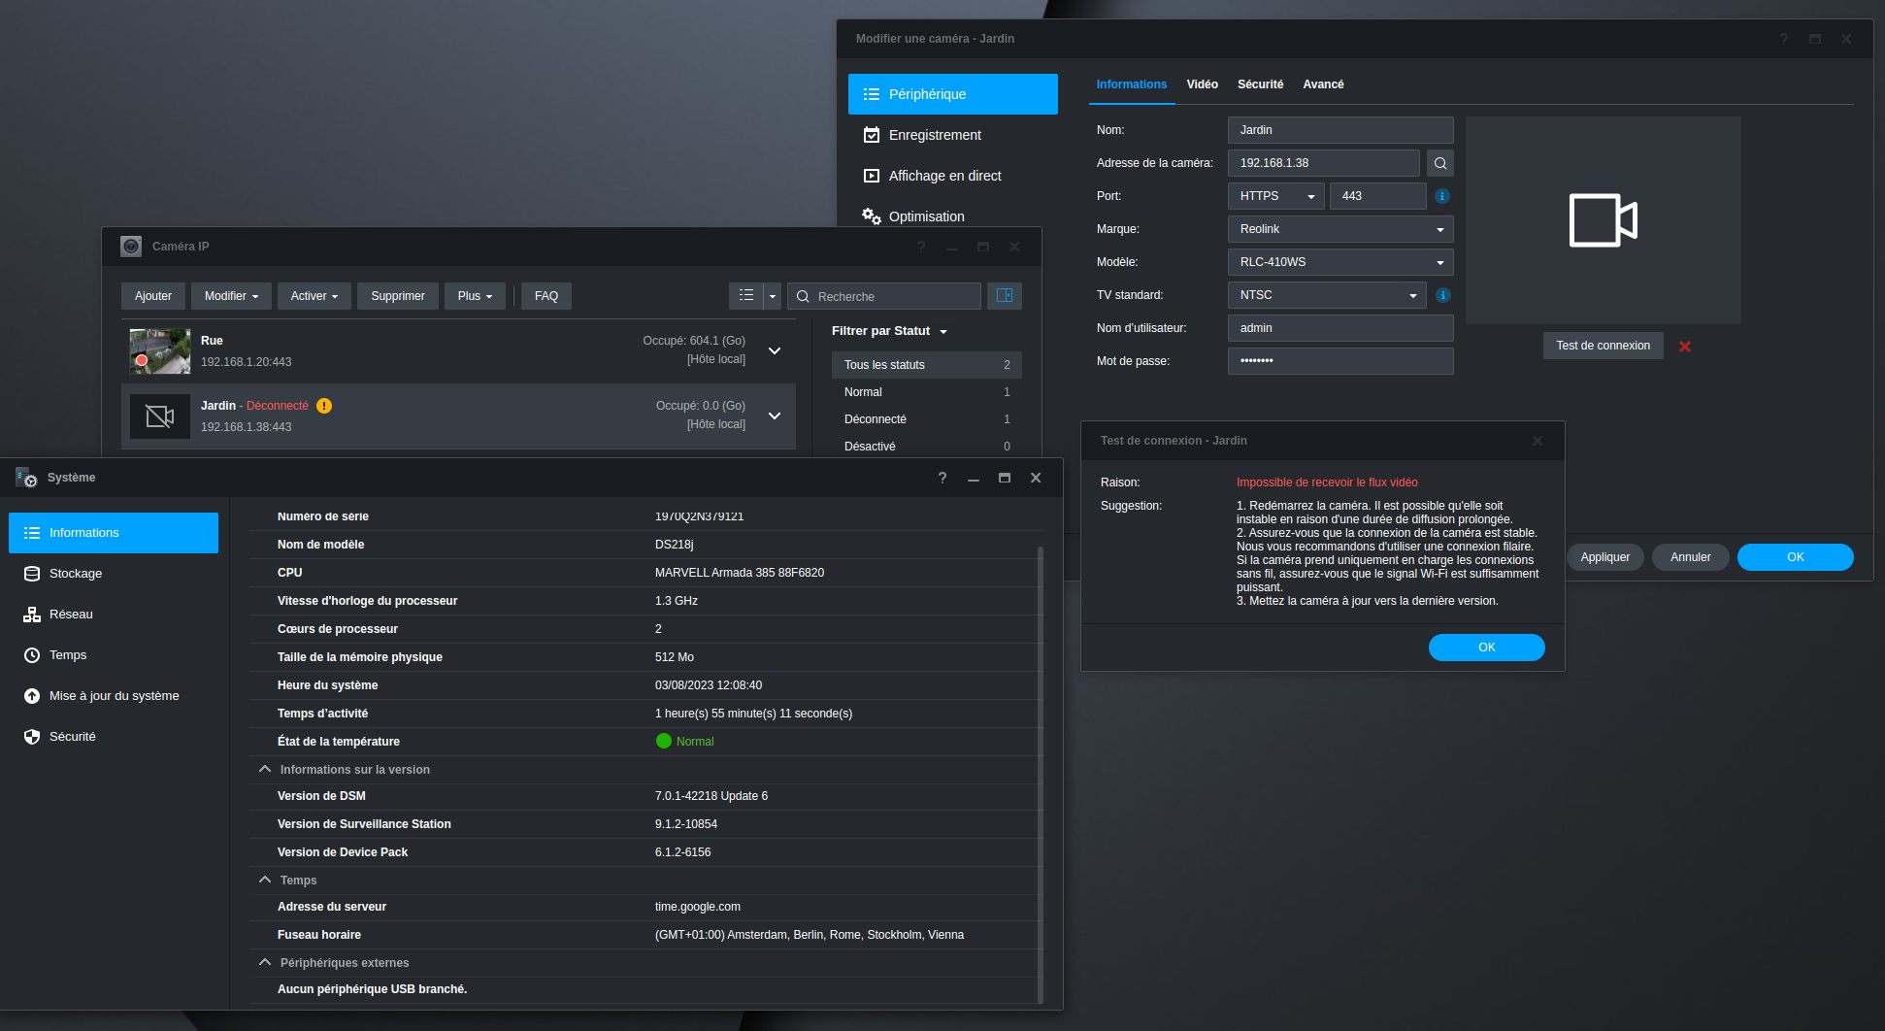1885x1031 pixels.
Task: Open the Marque dropdown showing Reolink
Action: (x=1339, y=229)
